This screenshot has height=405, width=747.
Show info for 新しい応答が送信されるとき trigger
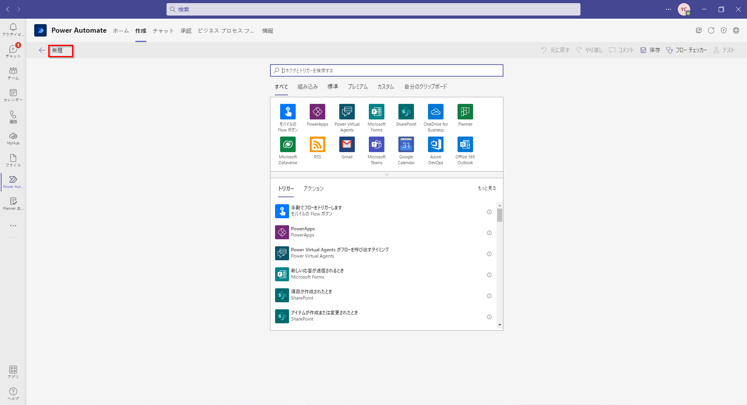click(489, 275)
